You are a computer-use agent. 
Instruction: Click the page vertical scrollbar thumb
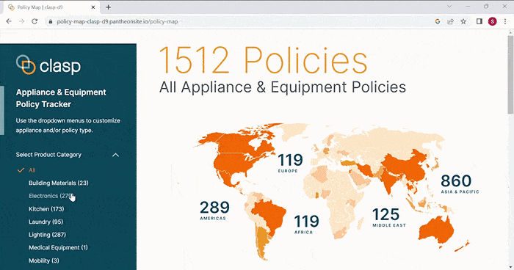(510, 75)
